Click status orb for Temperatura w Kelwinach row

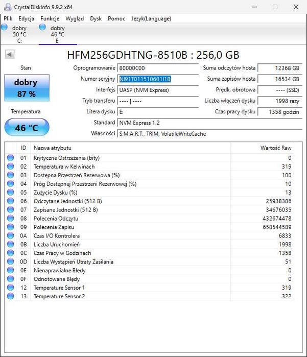click(11, 166)
